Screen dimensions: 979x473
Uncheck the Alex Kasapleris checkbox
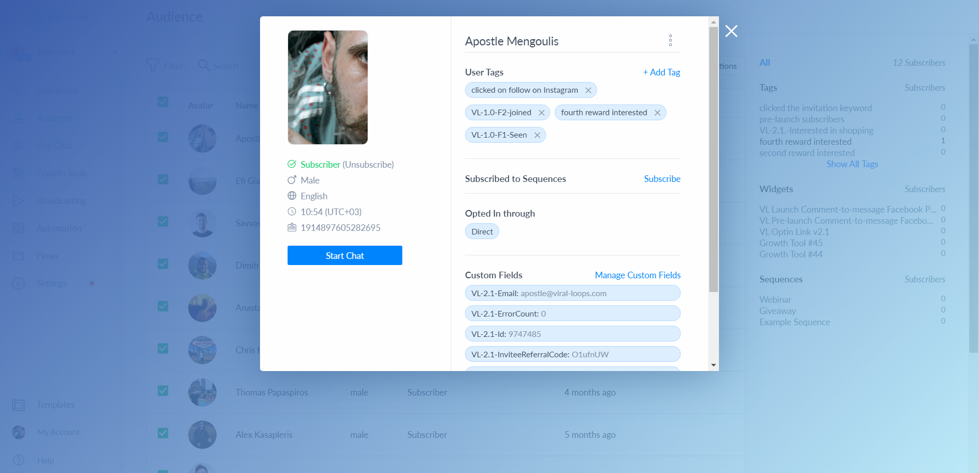point(163,433)
